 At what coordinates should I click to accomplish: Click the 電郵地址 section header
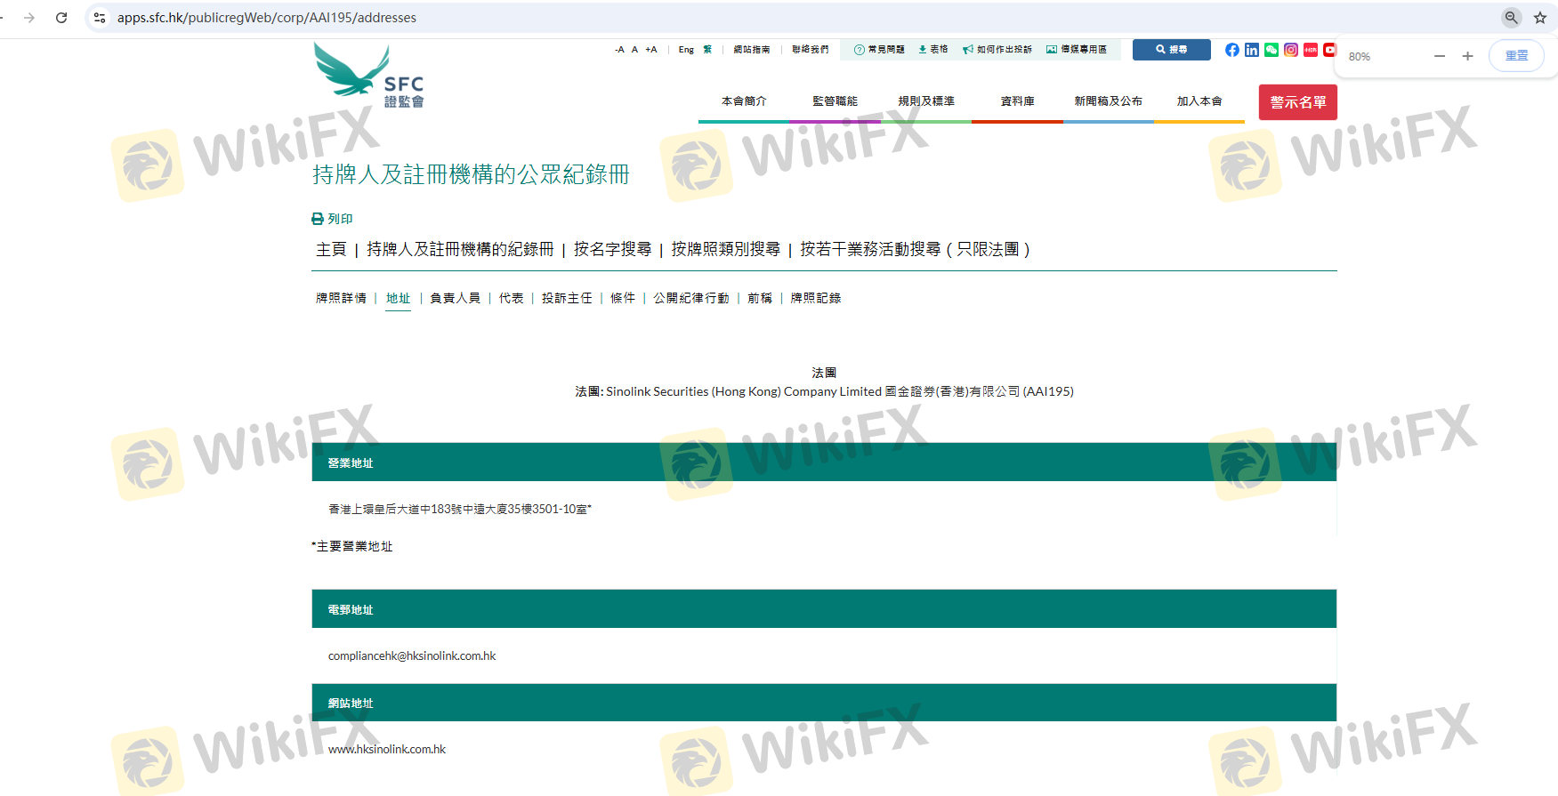point(824,609)
